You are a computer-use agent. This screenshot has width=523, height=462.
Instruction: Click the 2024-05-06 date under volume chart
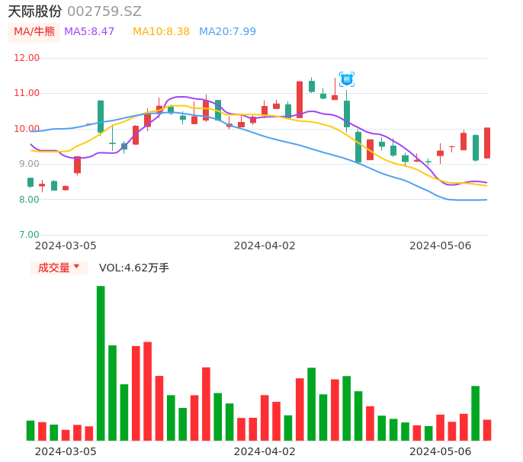(x=441, y=451)
